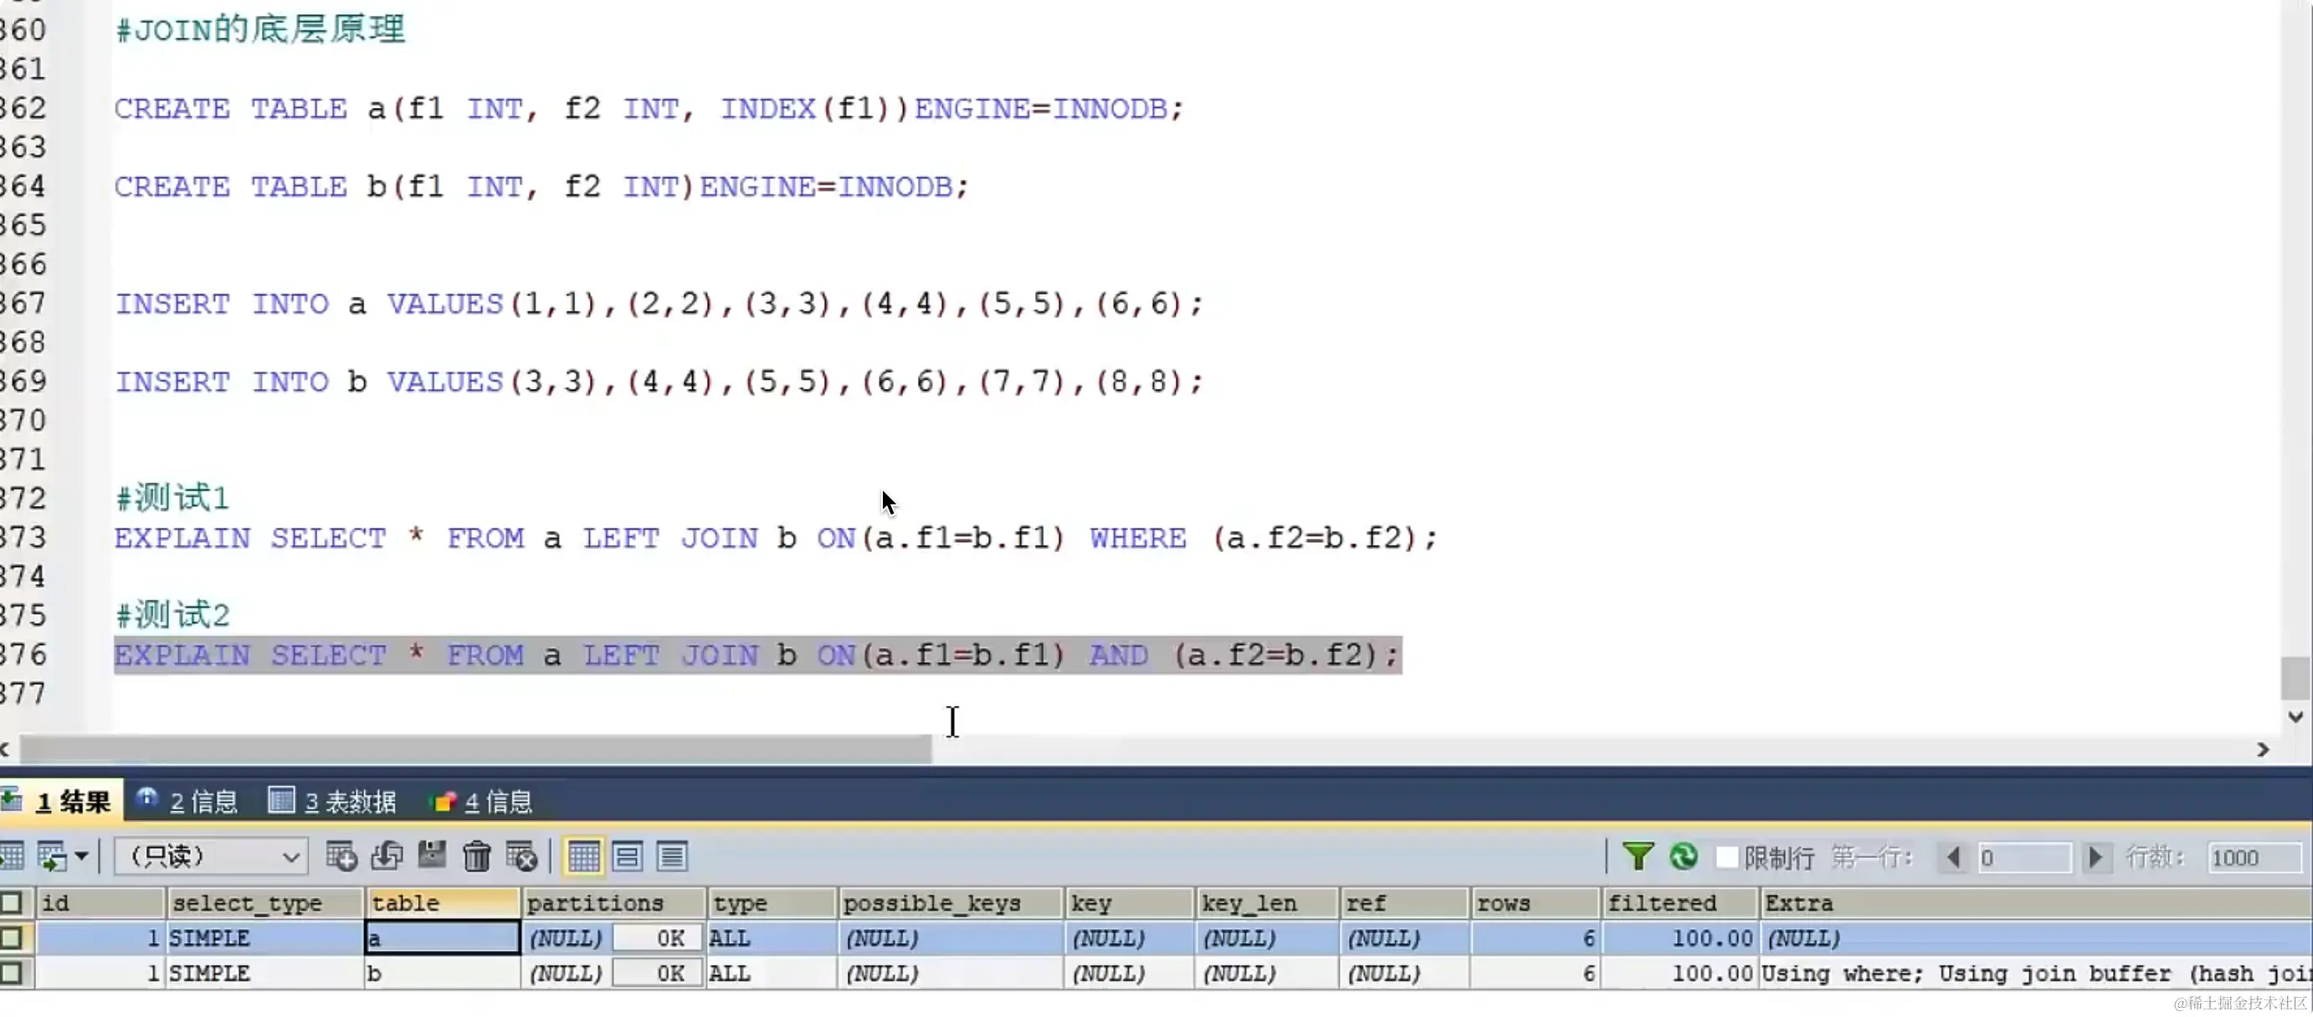Switch to grid view mode icon

coord(582,856)
